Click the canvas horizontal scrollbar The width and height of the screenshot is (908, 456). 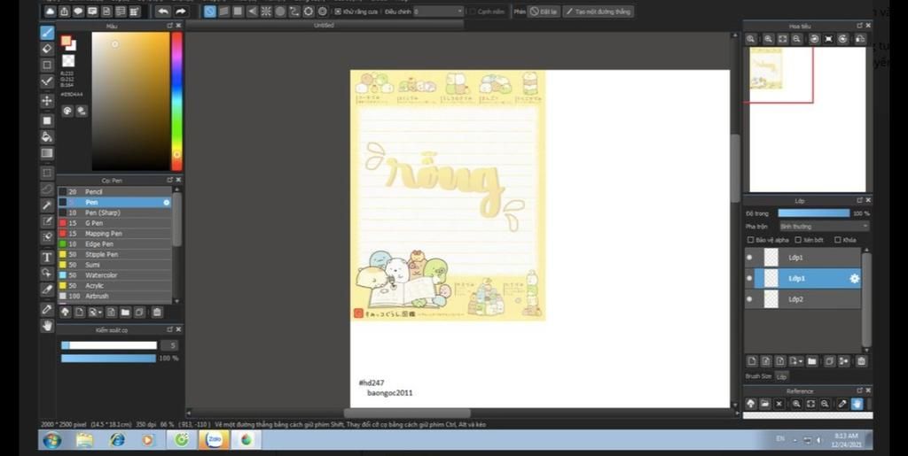pyautogui.click(x=407, y=413)
